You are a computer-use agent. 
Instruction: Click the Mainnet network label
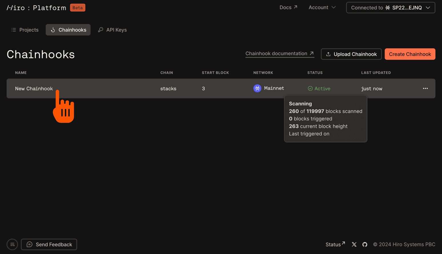pyautogui.click(x=274, y=88)
